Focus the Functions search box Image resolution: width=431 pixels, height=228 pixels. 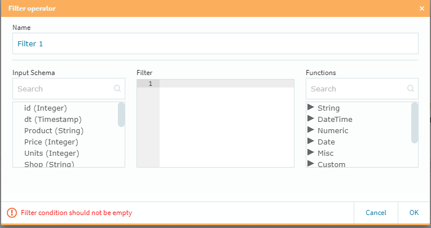[362, 89]
